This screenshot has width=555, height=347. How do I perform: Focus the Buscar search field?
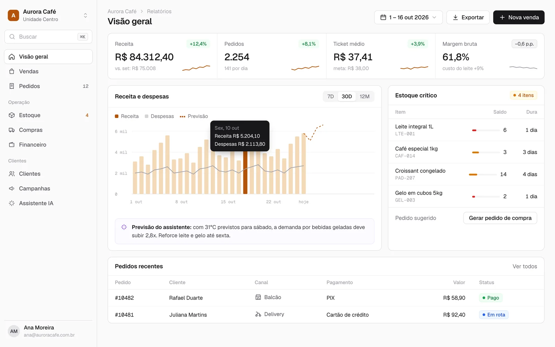[x=48, y=37]
